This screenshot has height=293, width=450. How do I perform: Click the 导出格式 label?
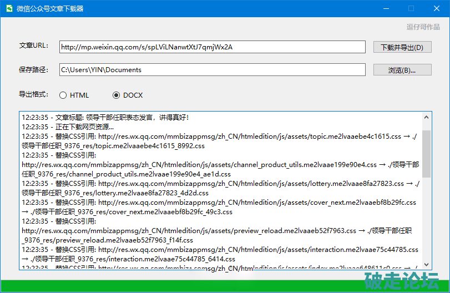tap(34, 95)
